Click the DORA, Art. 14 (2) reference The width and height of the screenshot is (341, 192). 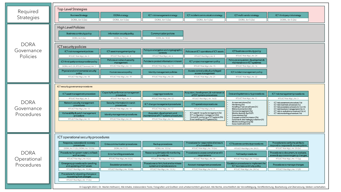[x=163, y=38]
